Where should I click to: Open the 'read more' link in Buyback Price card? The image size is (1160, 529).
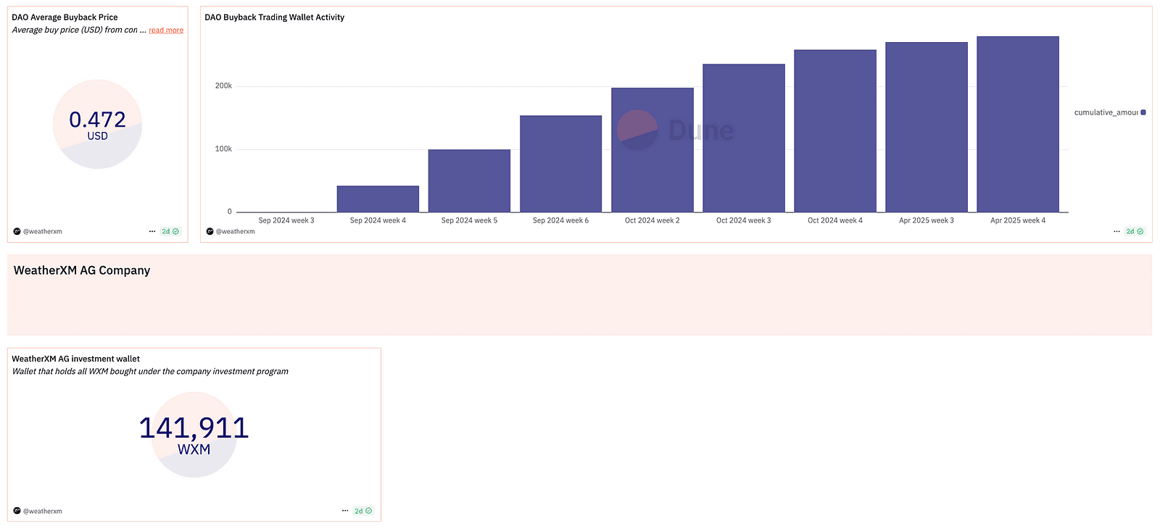[166, 30]
